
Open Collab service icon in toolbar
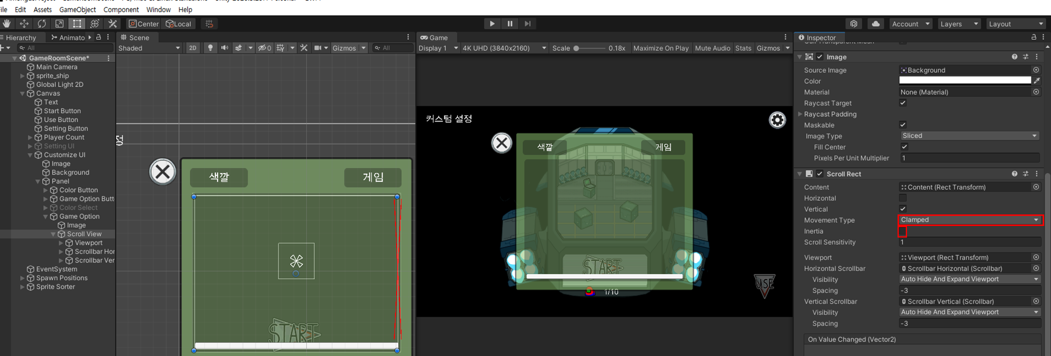854,24
